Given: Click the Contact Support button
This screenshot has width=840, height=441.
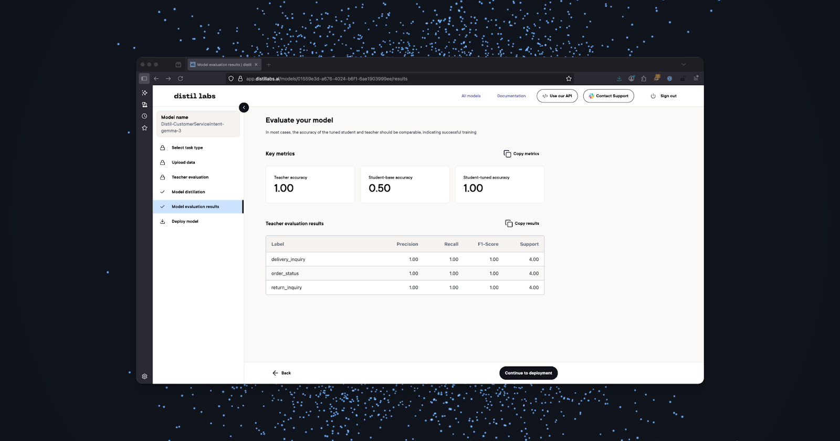Looking at the screenshot, I should pyautogui.click(x=608, y=96).
